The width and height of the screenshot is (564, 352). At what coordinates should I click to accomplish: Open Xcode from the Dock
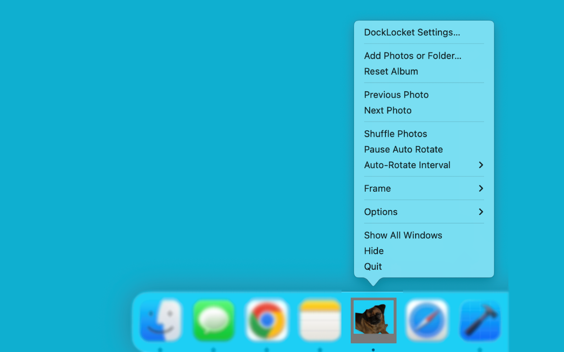[480, 320]
